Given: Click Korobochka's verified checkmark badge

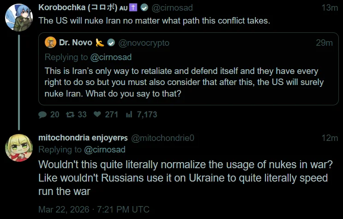Looking at the screenshot, I should 144,8.
